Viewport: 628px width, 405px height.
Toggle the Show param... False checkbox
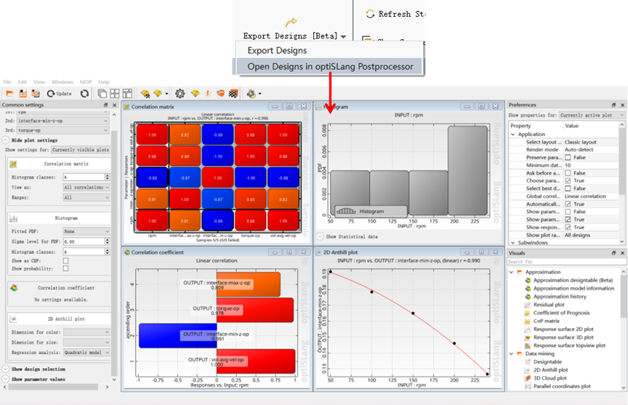pyautogui.click(x=568, y=211)
